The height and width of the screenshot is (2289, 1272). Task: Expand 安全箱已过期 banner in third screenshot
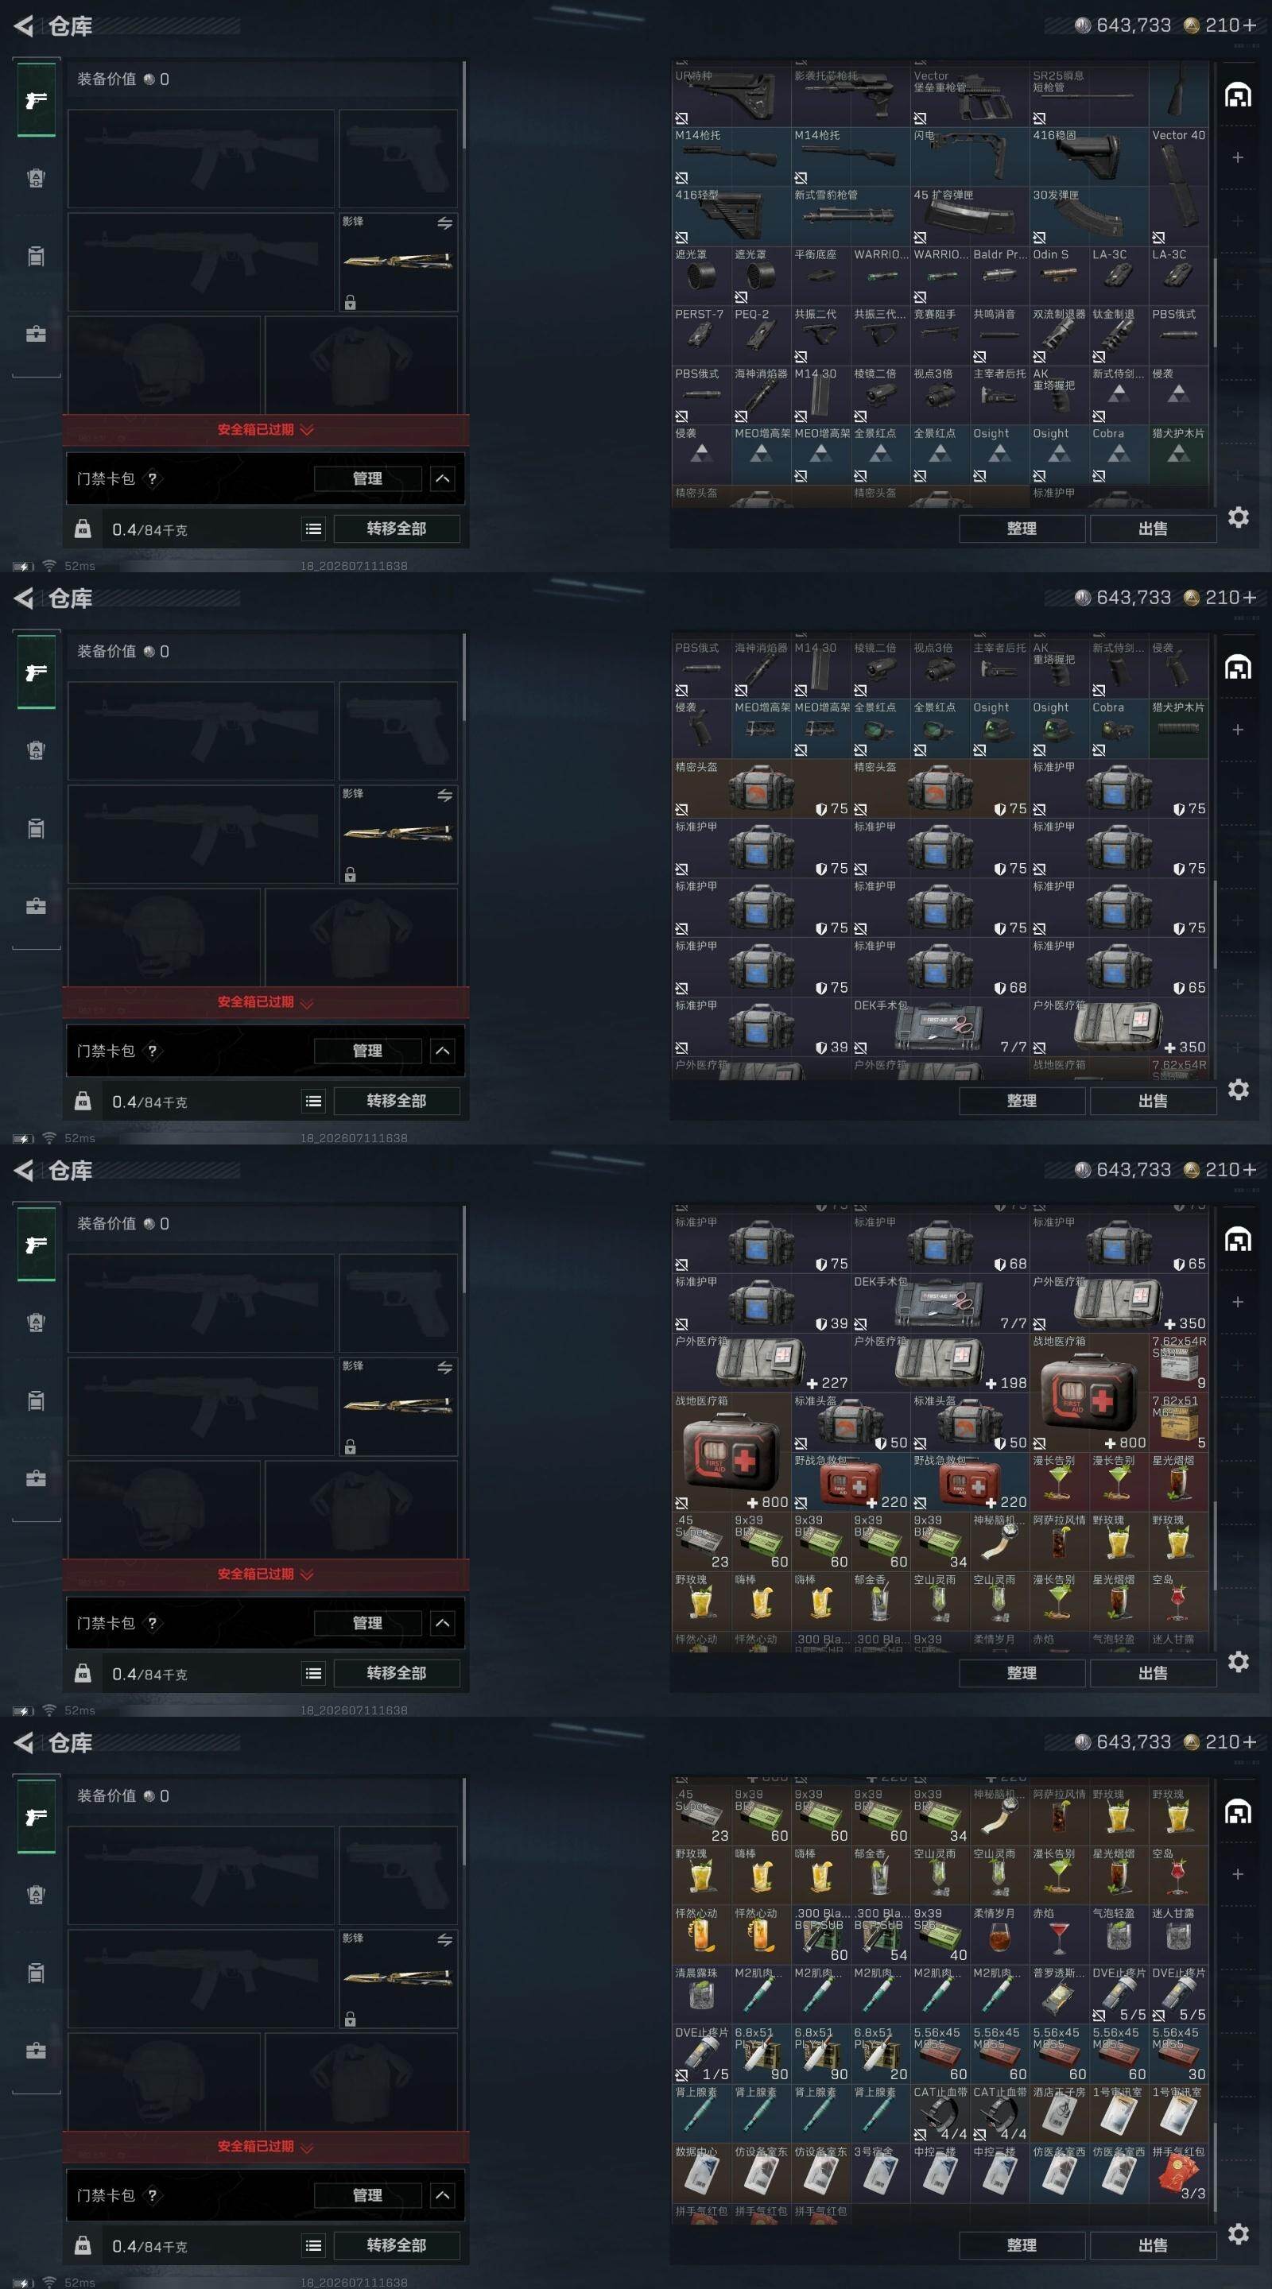(266, 1574)
